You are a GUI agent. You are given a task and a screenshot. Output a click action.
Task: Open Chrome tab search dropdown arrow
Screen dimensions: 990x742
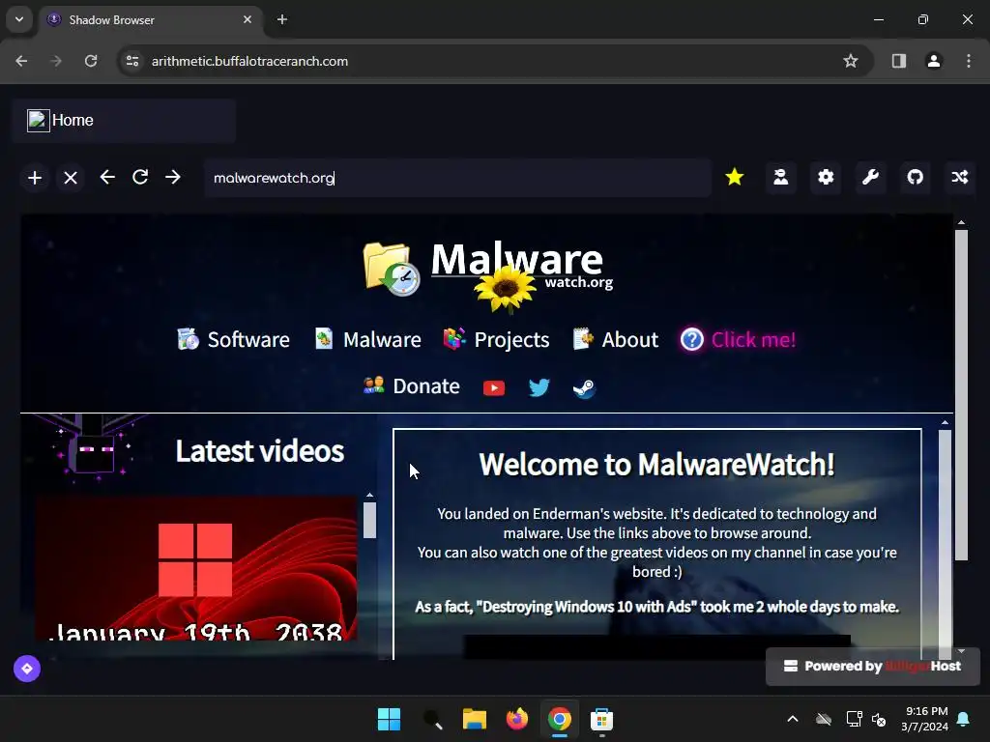click(x=19, y=19)
